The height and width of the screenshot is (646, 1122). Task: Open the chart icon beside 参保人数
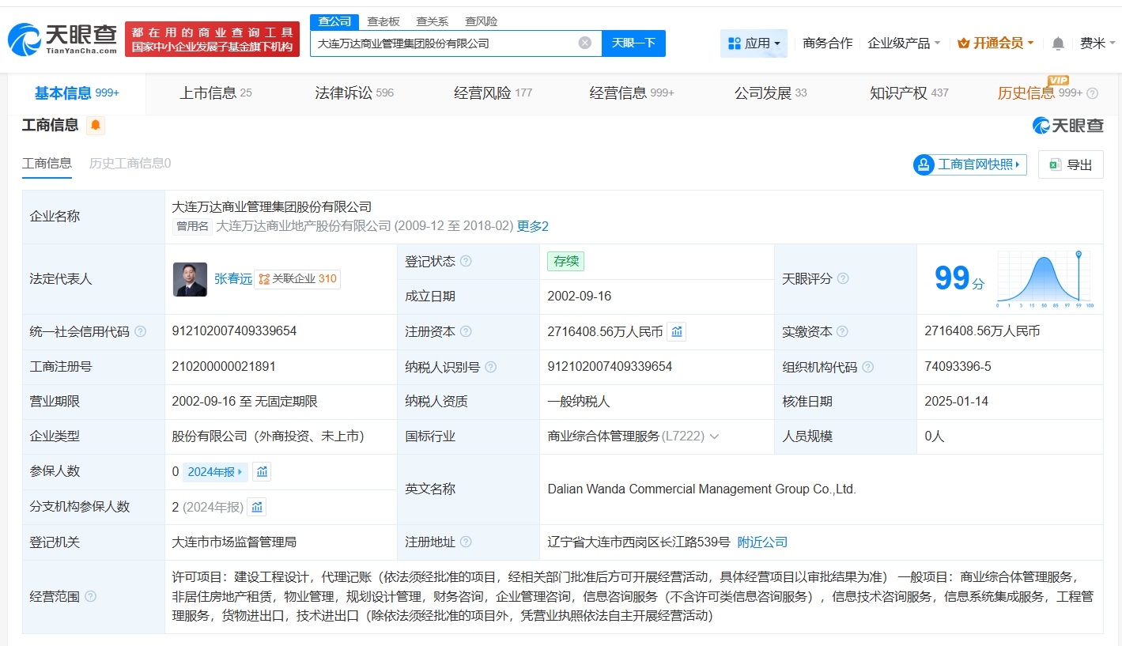(263, 472)
